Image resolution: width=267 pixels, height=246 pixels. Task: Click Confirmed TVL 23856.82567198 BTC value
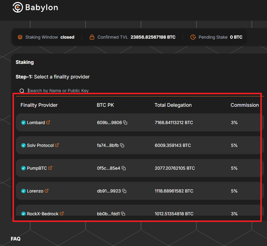153,37
